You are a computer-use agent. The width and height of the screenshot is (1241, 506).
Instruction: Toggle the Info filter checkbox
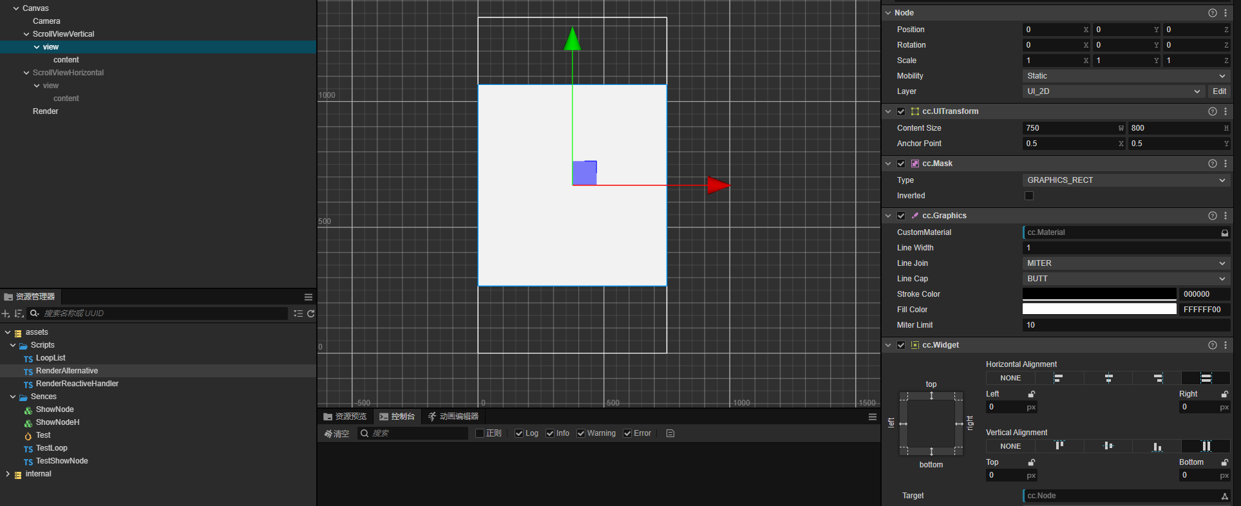tap(550, 433)
